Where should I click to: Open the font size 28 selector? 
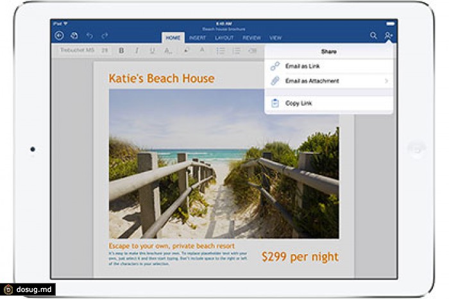click(104, 50)
